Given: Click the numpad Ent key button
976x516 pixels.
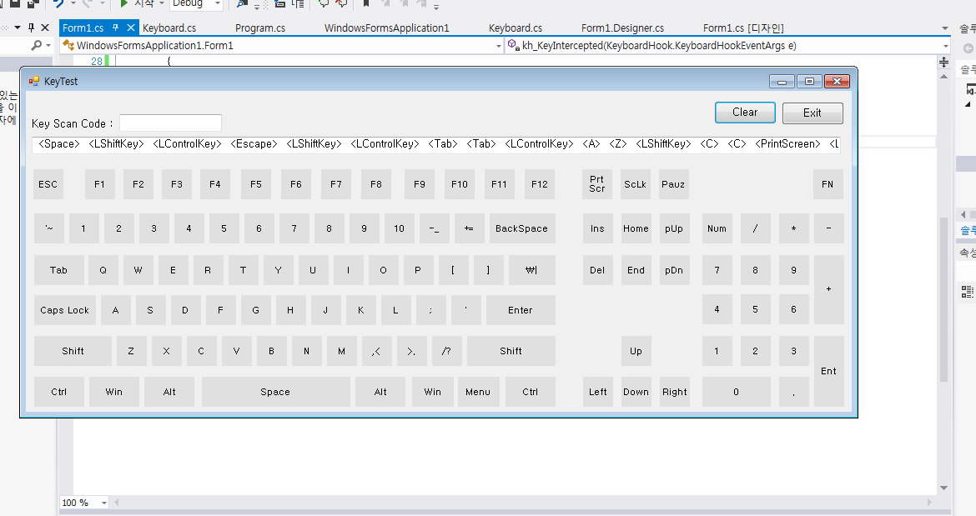Looking at the screenshot, I should pyautogui.click(x=828, y=371).
